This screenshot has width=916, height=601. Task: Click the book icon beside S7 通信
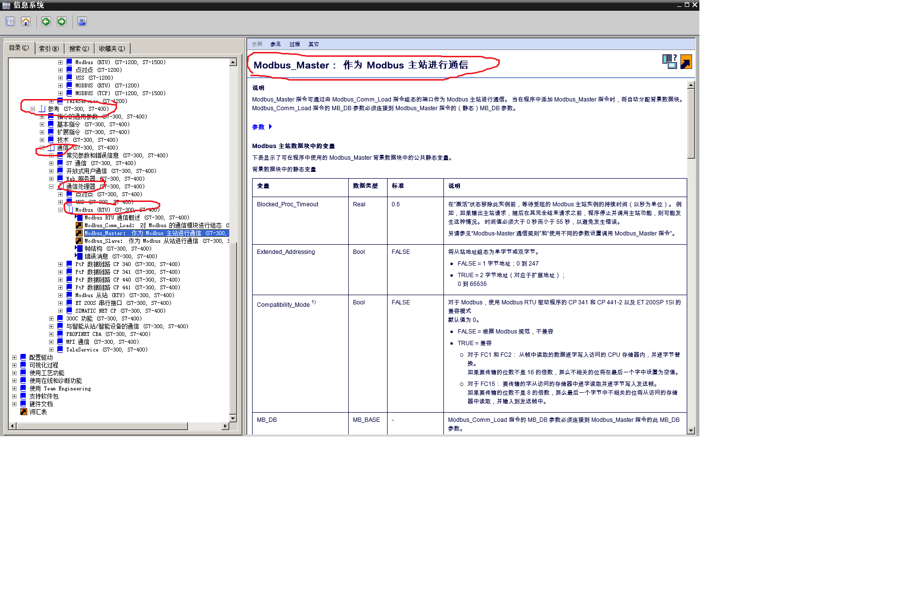coord(60,163)
